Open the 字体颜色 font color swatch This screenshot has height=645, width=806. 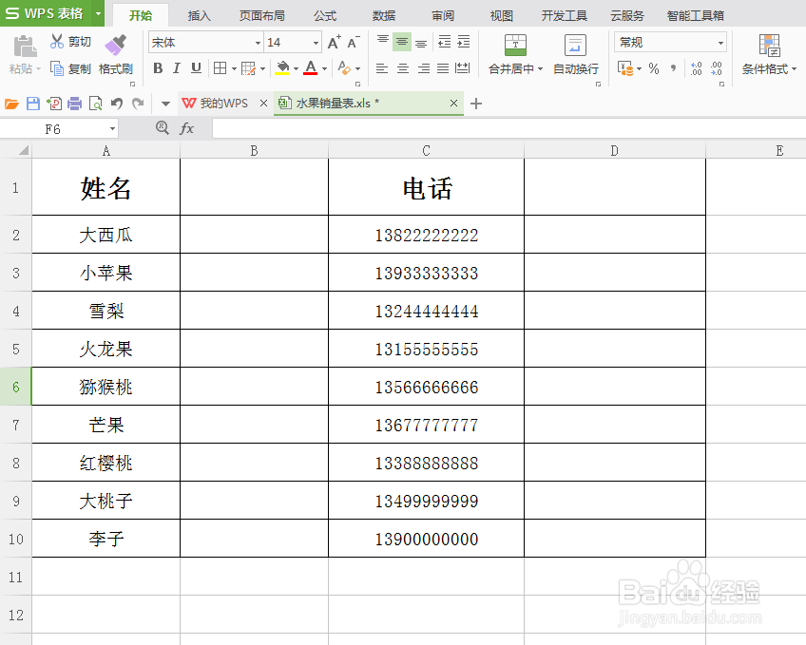tap(311, 69)
